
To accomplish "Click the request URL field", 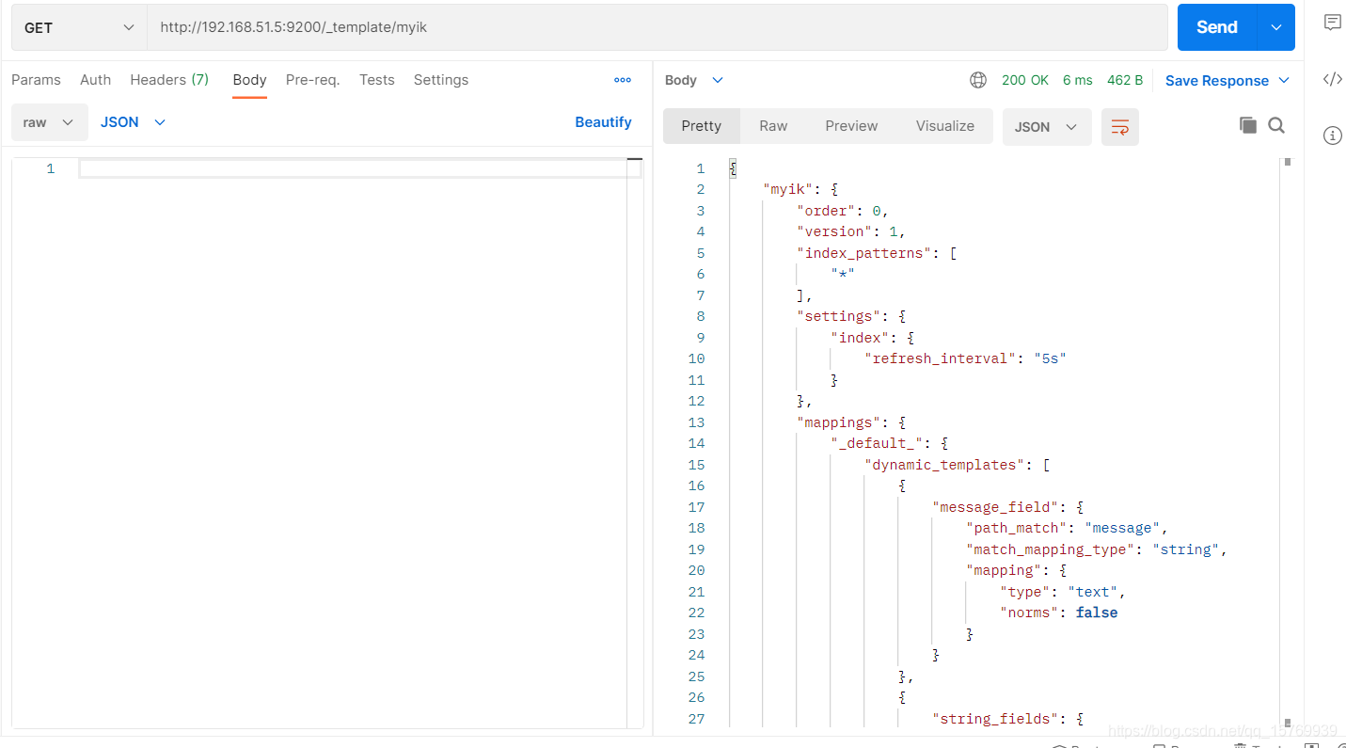I will tap(657, 27).
